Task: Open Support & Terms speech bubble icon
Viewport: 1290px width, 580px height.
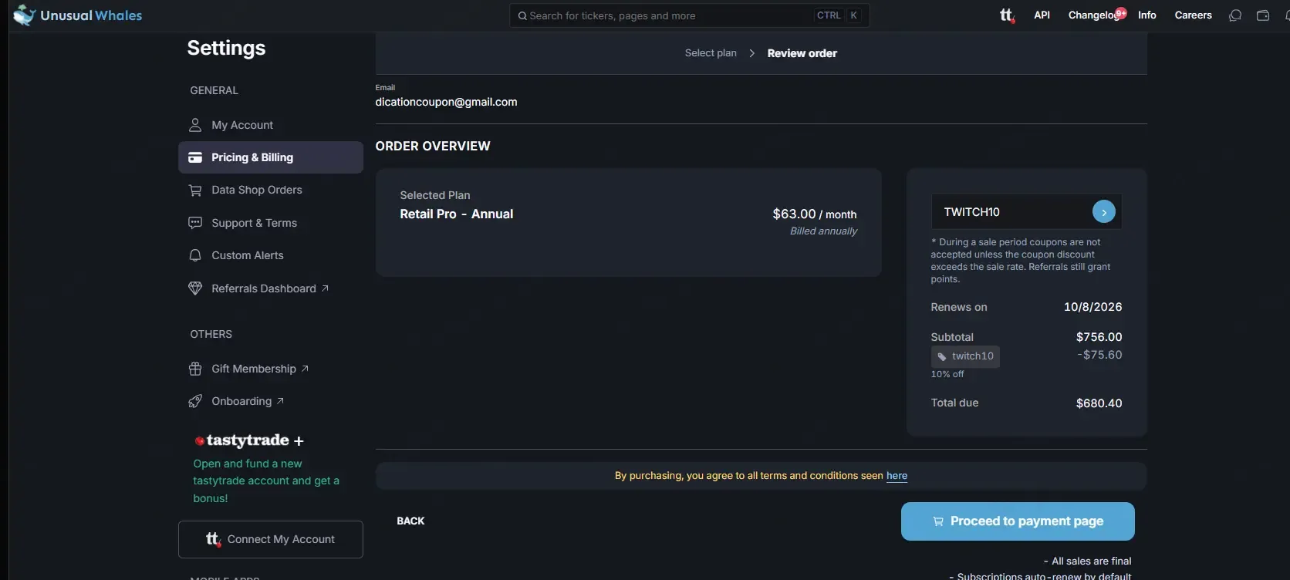Action: (195, 223)
